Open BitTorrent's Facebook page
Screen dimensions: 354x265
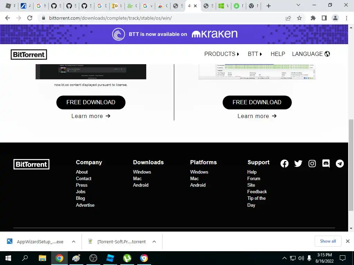coord(285,164)
